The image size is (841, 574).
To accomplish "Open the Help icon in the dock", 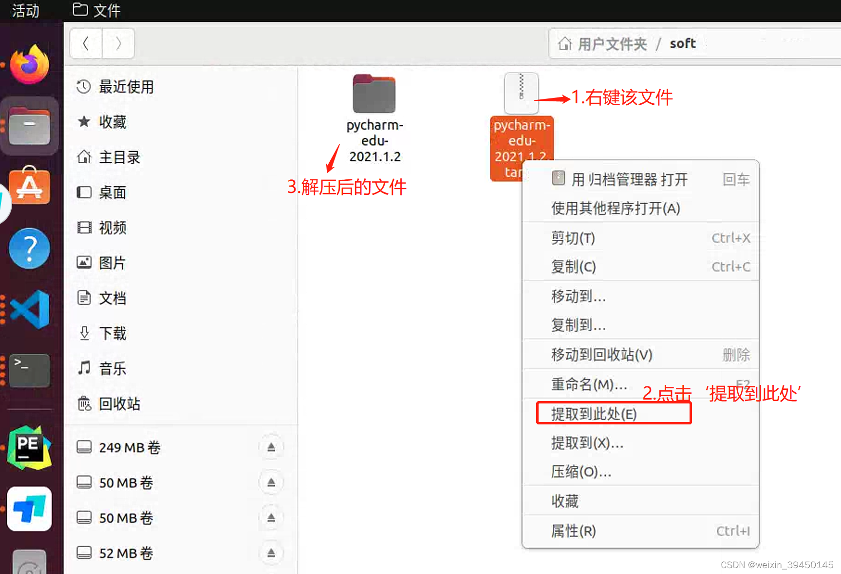I will pyautogui.click(x=30, y=249).
